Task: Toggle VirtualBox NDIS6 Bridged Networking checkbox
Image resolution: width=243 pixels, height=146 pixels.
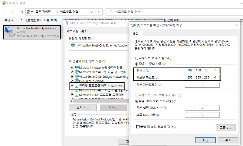Action: pyautogui.click(x=72, y=76)
